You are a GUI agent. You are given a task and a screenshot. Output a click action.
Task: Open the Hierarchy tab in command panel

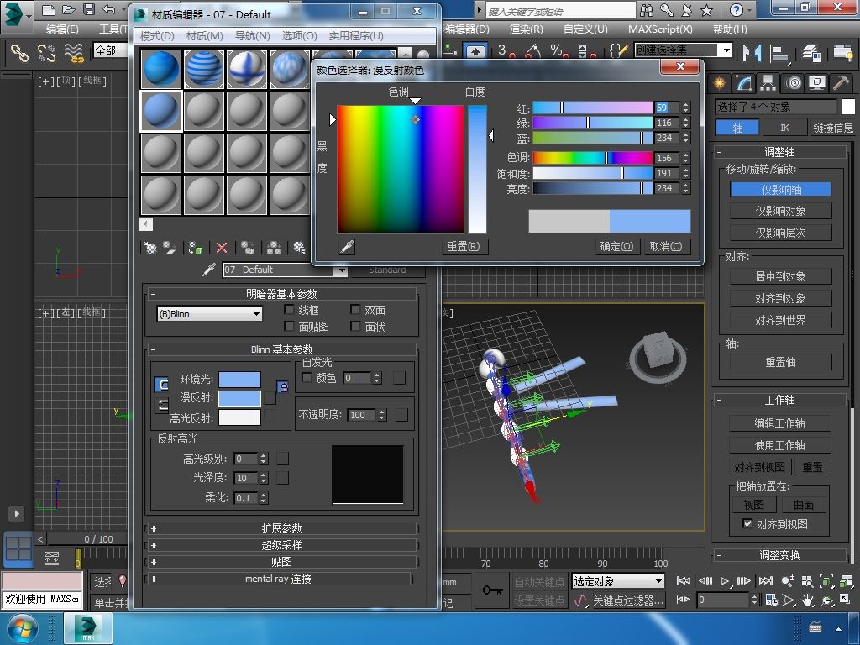click(x=768, y=83)
